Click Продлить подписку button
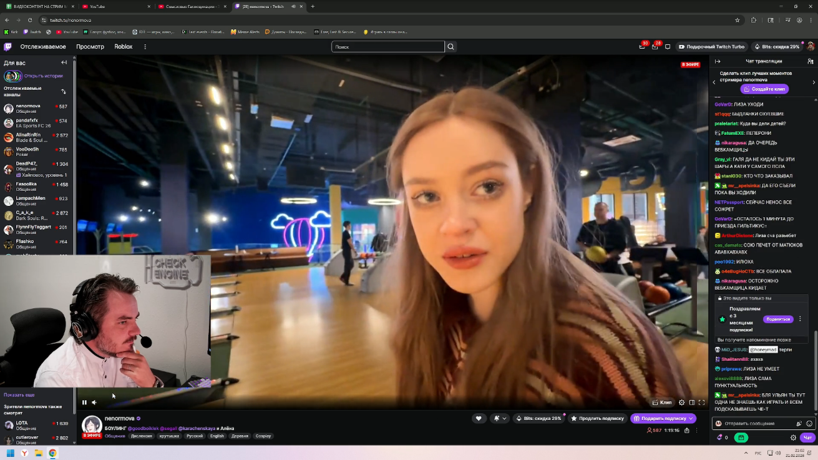The height and width of the screenshot is (460, 818). (x=597, y=418)
